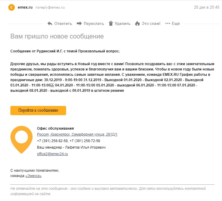Click the heading Вам пришло новое сообщение
Viewport: 222px width, 201px height.
click(x=57, y=36)
